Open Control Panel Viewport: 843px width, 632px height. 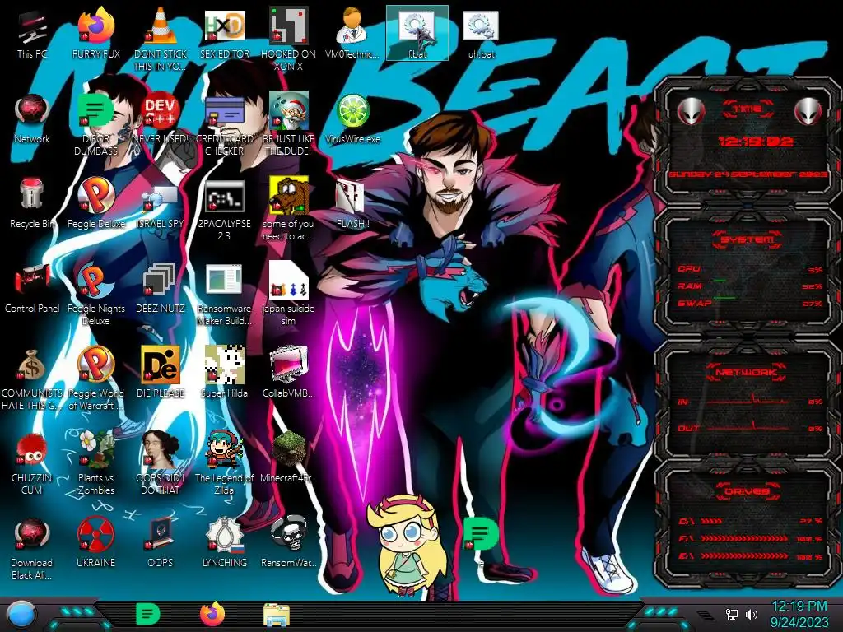tap(32, 288)
